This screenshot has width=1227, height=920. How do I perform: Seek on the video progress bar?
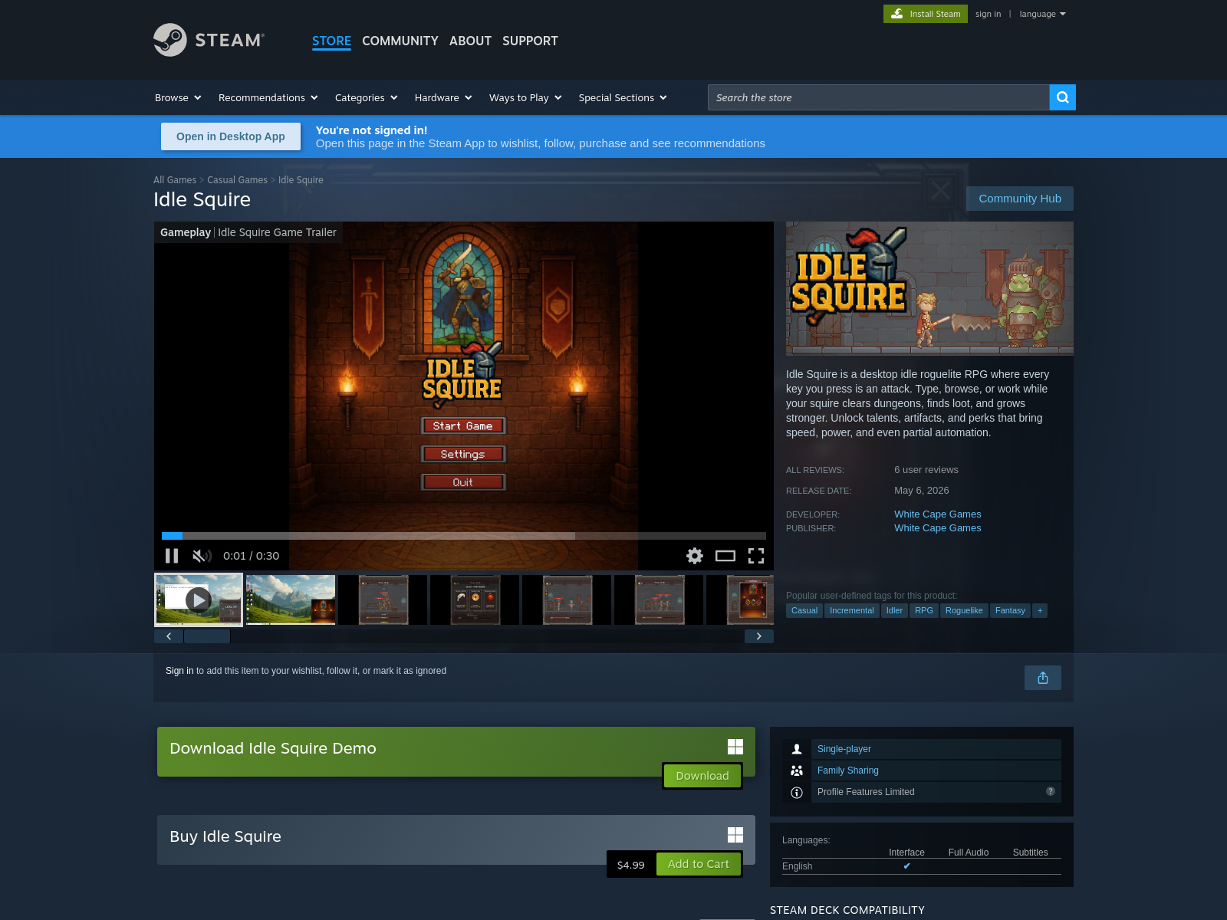click(464, 536)
